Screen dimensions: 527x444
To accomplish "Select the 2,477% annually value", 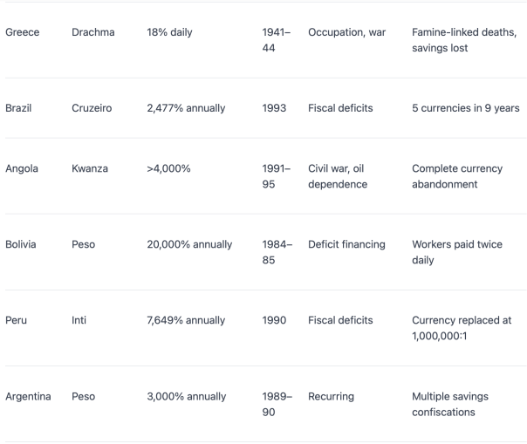I will point(186,108).
